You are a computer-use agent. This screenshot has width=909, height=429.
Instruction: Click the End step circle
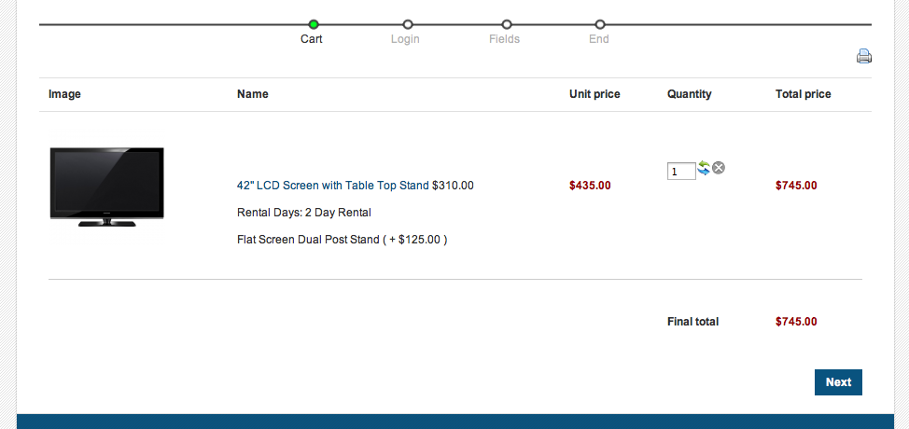pyautogui.click(x=600, y=24)
